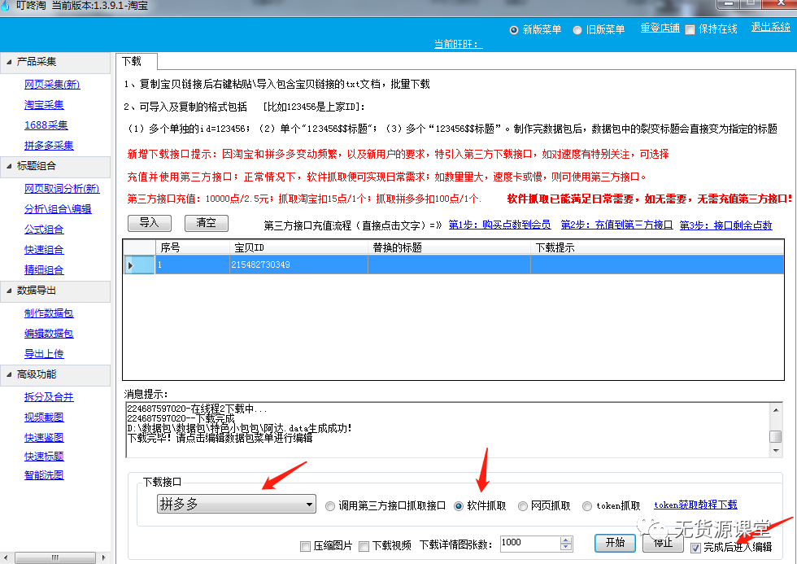Click the 重登店铺 link
This screenshot has height=564, width=797.
point(660,28)
